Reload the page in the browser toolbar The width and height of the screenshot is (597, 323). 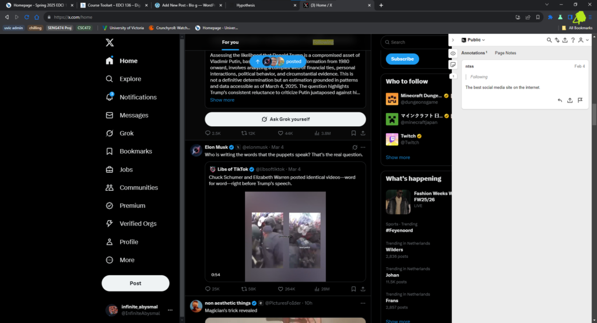pyautogui.click(x=27, y=17)
